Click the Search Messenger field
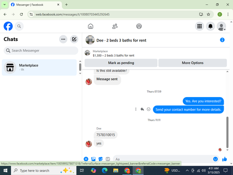The height and width of the screenshot is (175, 233). point(41,50)
